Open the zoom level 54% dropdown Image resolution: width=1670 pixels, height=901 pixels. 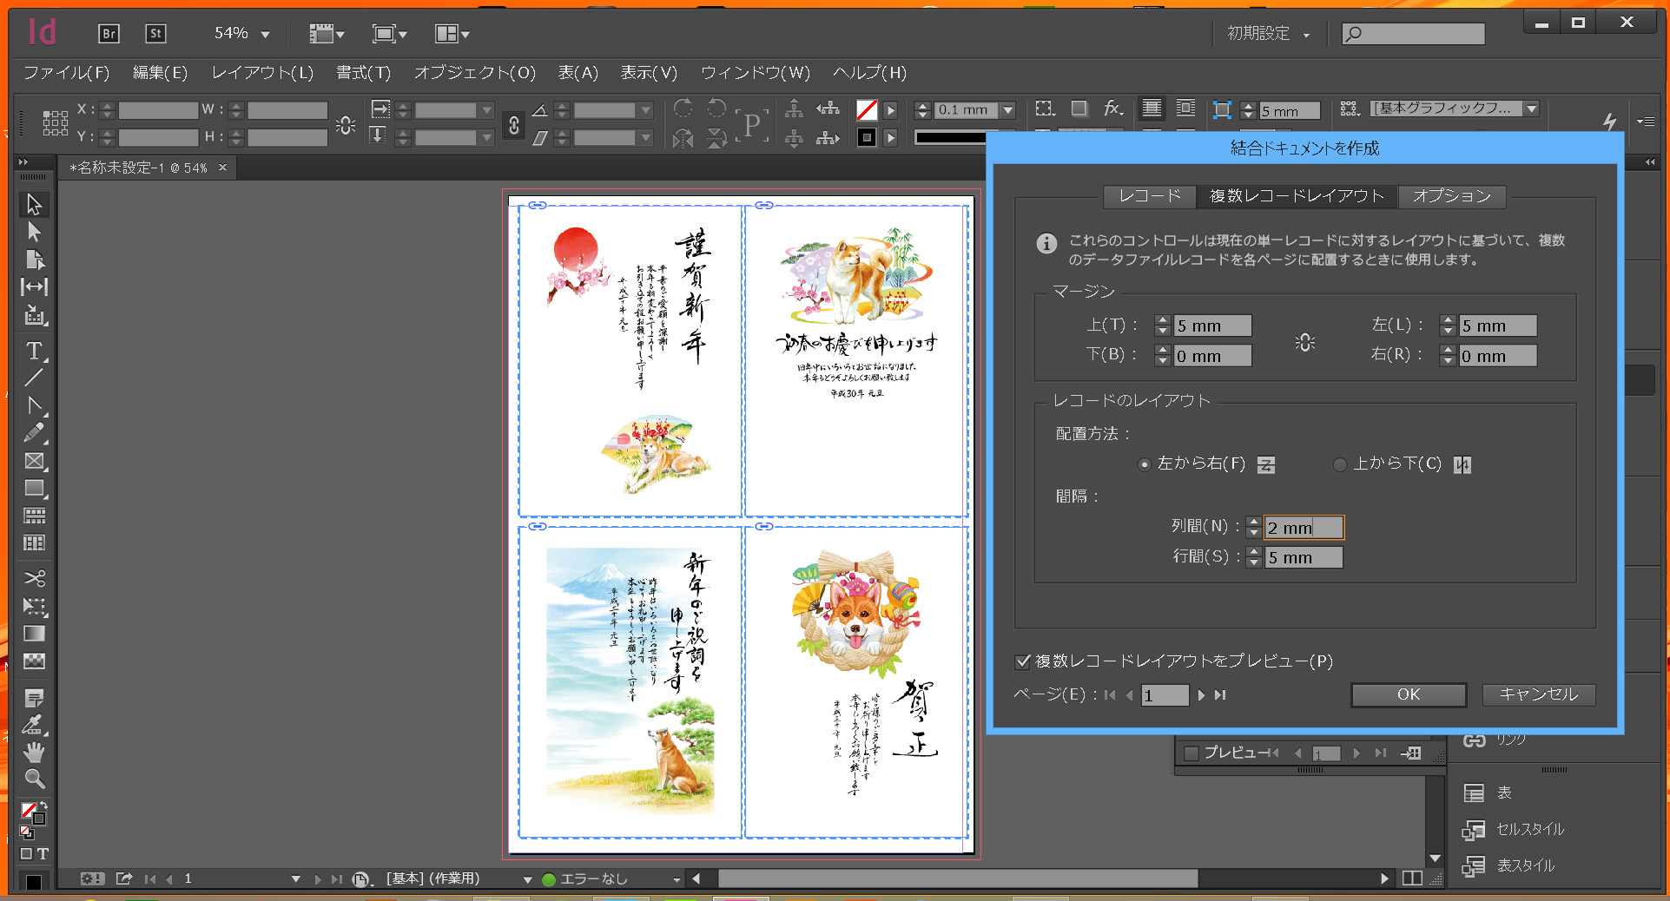265,34
